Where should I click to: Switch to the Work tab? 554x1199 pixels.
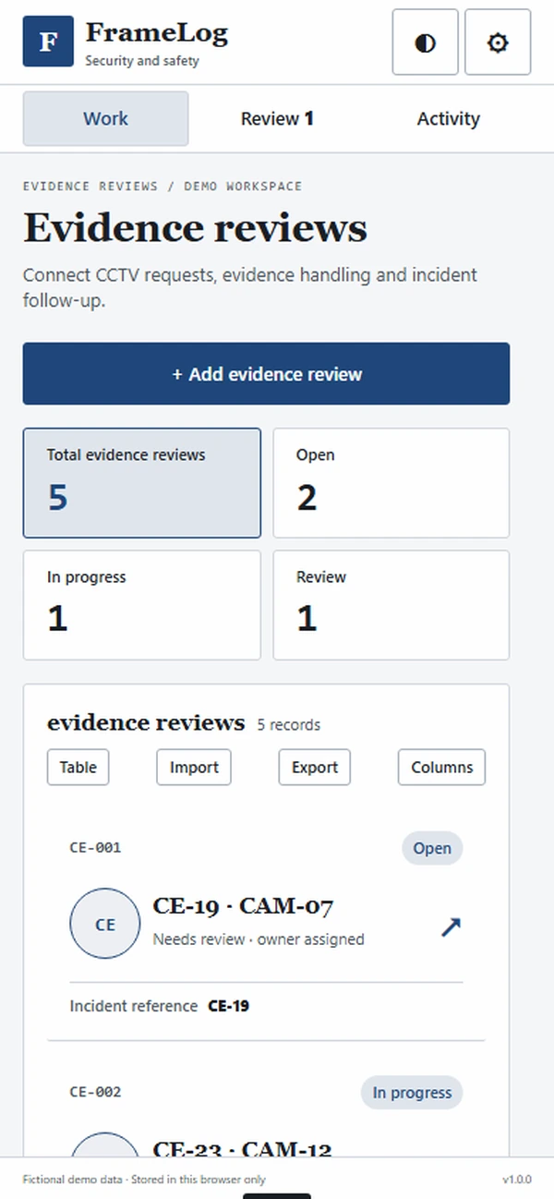coord(105,118)
